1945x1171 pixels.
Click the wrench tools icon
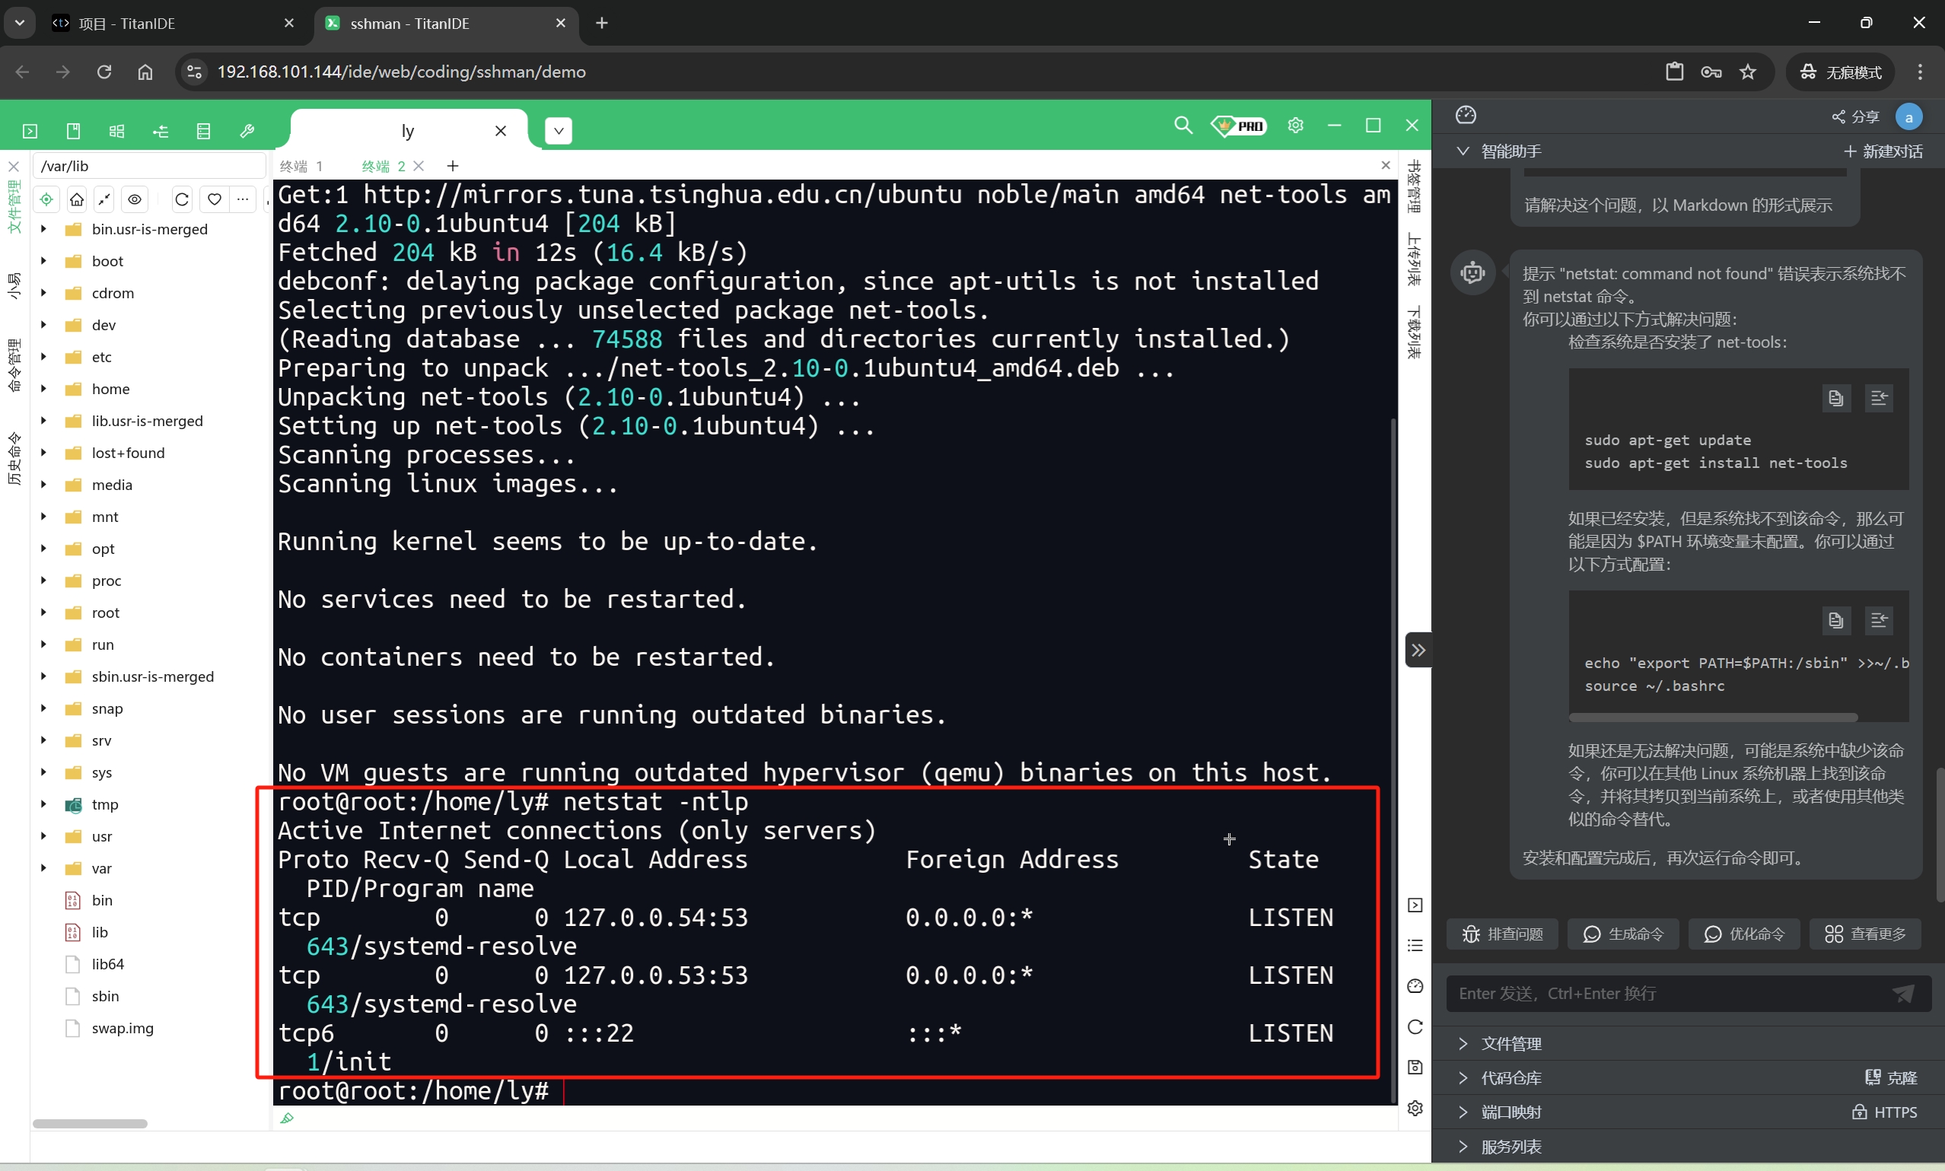[247, 131]
